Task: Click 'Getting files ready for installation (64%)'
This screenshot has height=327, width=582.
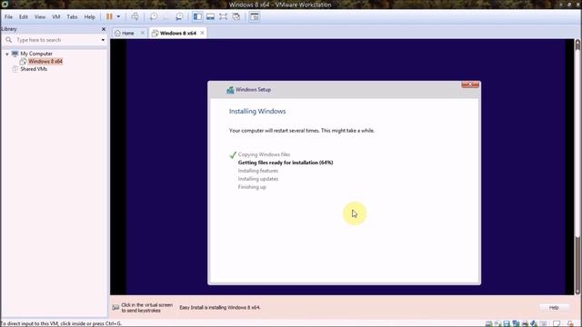Action: click(x=286, y=163)
